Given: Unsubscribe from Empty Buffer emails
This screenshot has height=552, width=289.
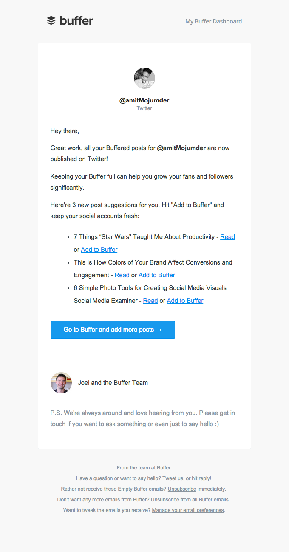Looking at the screenshot, I should coord(182,489).
